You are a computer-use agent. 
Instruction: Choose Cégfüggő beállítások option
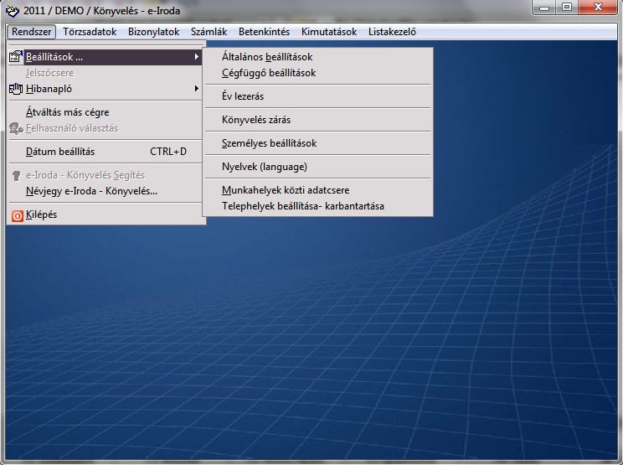pyautogui.click(x=268, y=73)
